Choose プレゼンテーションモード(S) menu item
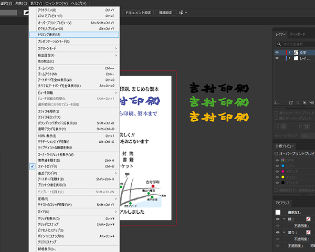The image size is (315, 252). tap(74, 41)
